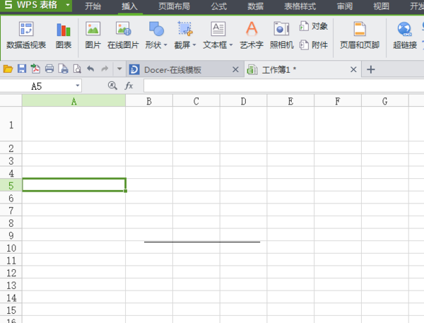Viewport: 424px width, 323px height.
Task: Select row 10 header
Action: 11,247
